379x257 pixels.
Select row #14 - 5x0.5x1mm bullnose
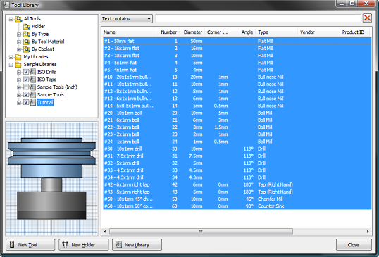pos(237,106)
